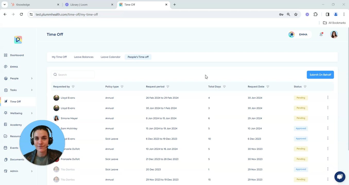Click the Loom webcam bubble
This screenshot has height=185, width=349.
[x=42, y=143]
